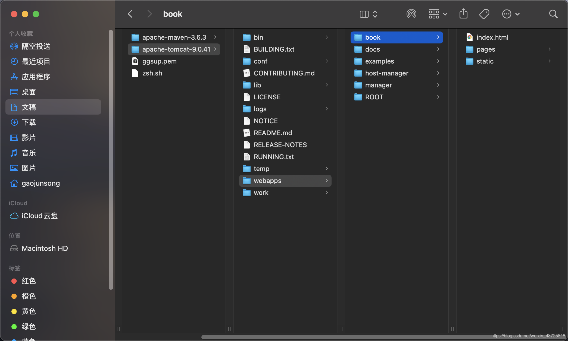Select the 红色 tag dot

click(14, 281)
